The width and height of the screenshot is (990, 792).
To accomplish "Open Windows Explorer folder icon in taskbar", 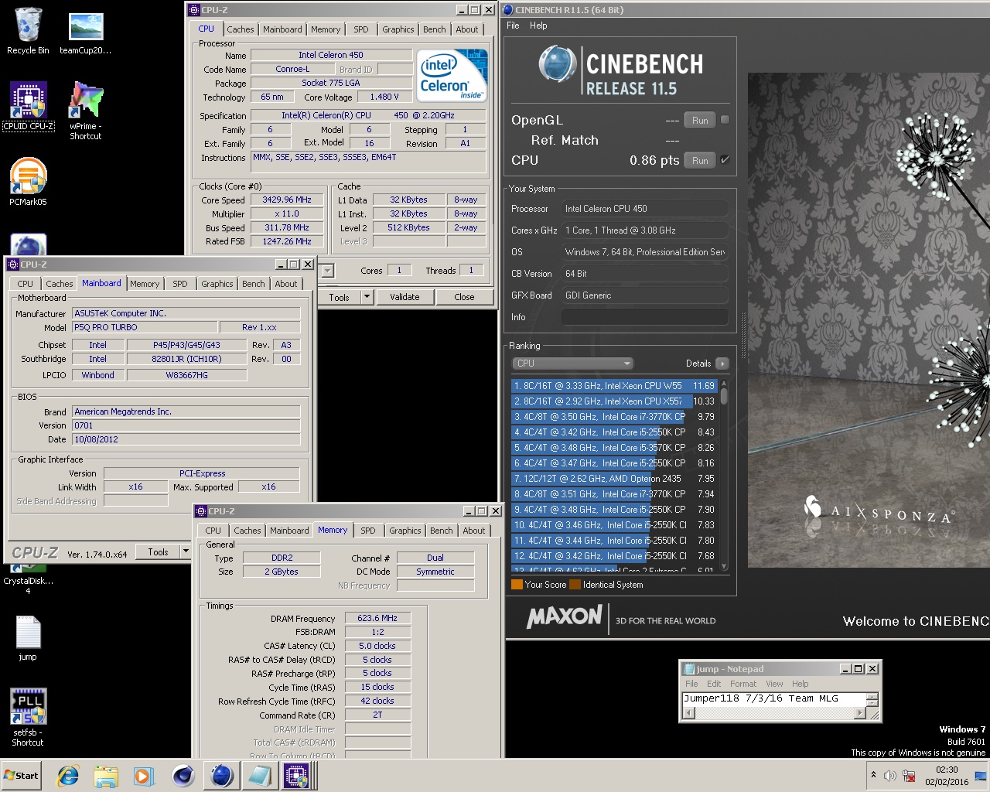I will 106,776.
